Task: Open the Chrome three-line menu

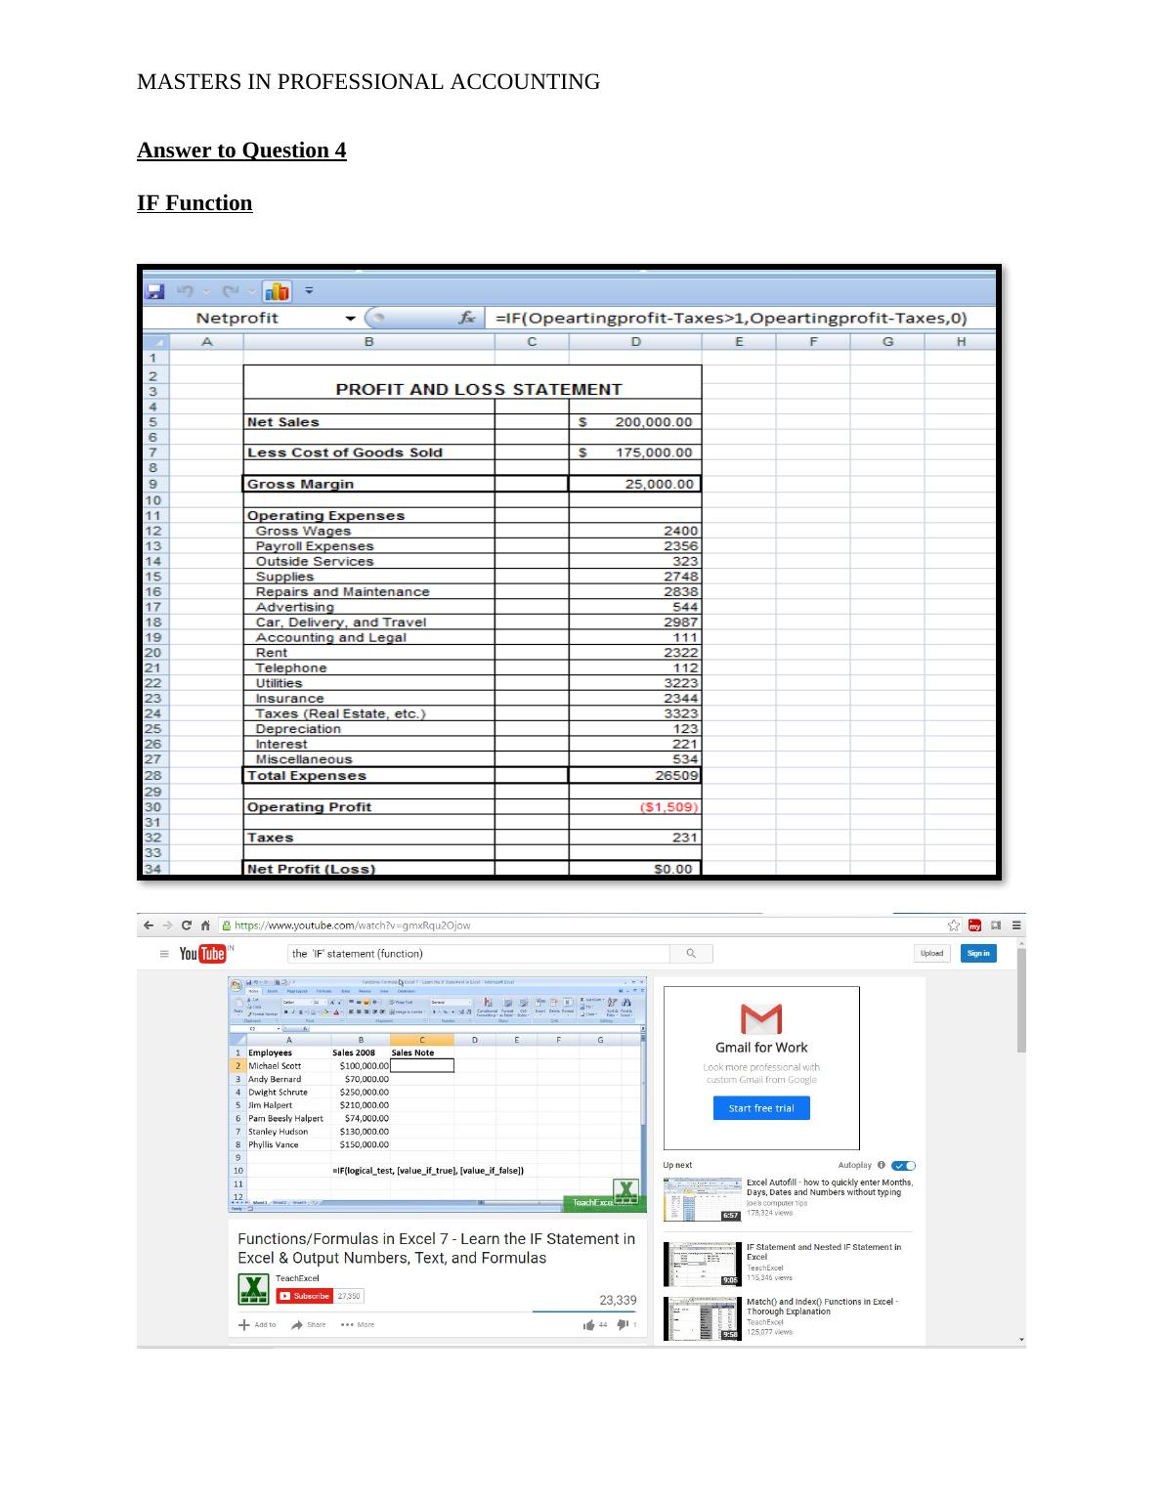Action: pos(1016,925)
